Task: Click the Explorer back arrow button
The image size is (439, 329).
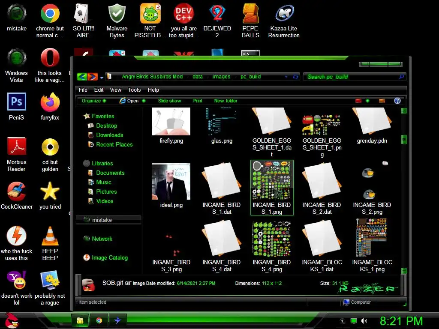Action: tap(82, 77)
